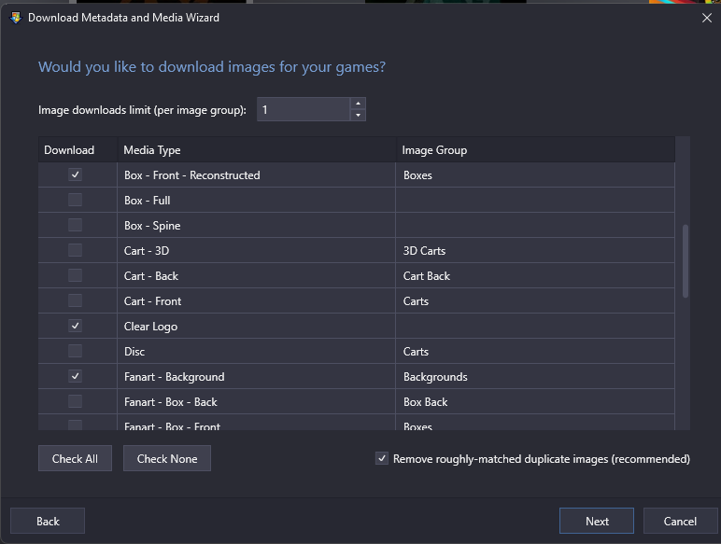This screenshot has height=544, width=721.
Task: Increase image downloads limit with up arrow
Action: 358,104
